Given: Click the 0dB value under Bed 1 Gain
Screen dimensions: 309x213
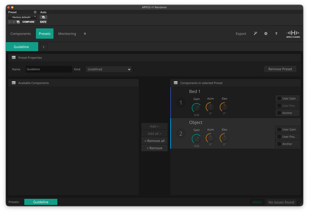Looking at the screenshot, I should coord(196,115).
